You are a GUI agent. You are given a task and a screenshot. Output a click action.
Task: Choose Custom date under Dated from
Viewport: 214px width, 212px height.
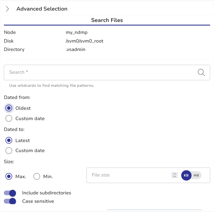pyautogui.click(x=9, y=118)
